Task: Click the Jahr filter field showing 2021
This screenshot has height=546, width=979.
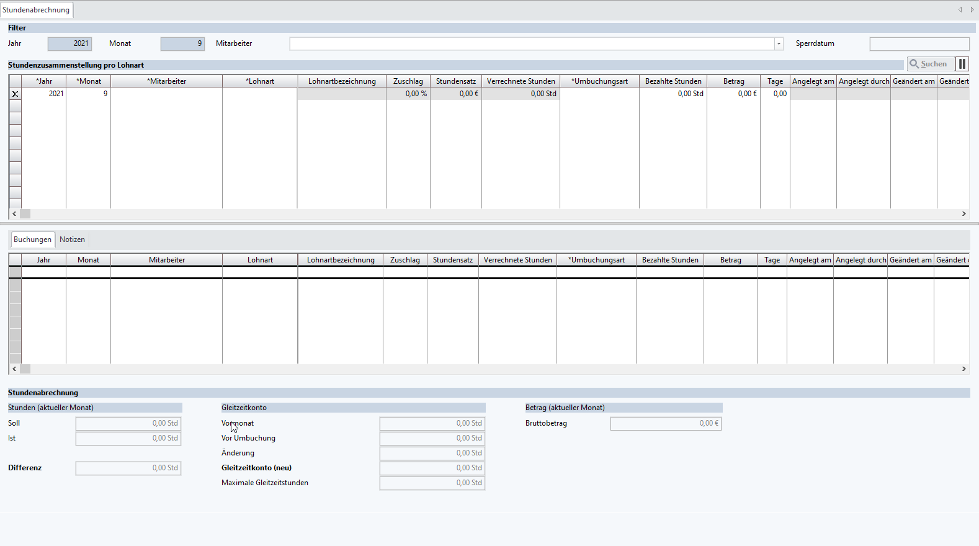Action: tap(70, 43)
